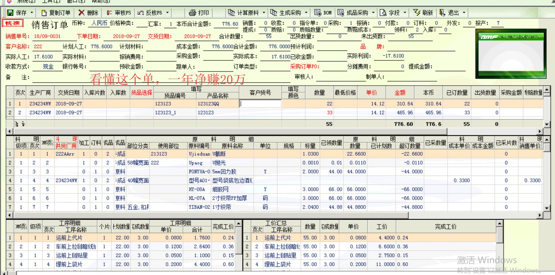This screenshot has width=555, height=275.
Task: Click the order grid scroll-down arrow
Action: [x=547, y=124]
